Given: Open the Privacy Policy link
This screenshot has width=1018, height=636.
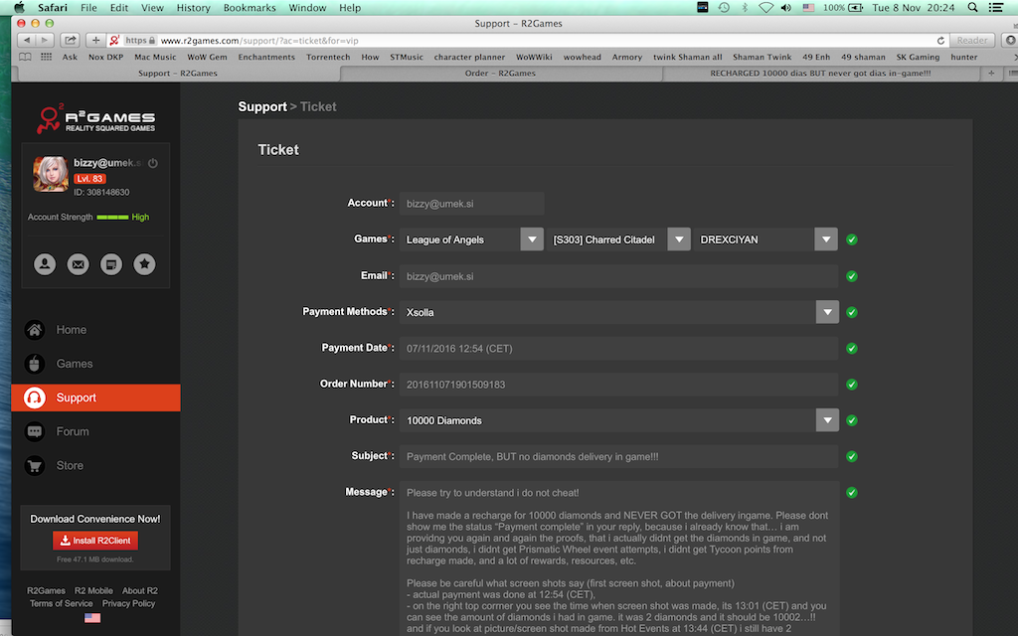Looking at the screenshot, I should (128, 603).
